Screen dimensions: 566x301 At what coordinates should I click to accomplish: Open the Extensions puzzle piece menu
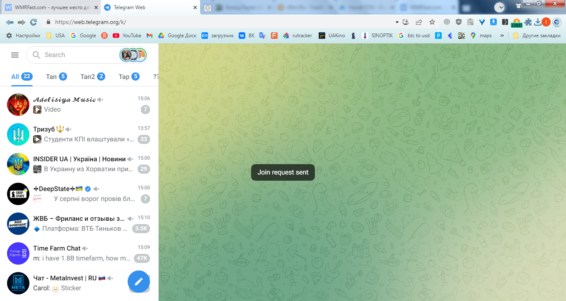click(528, 22)
